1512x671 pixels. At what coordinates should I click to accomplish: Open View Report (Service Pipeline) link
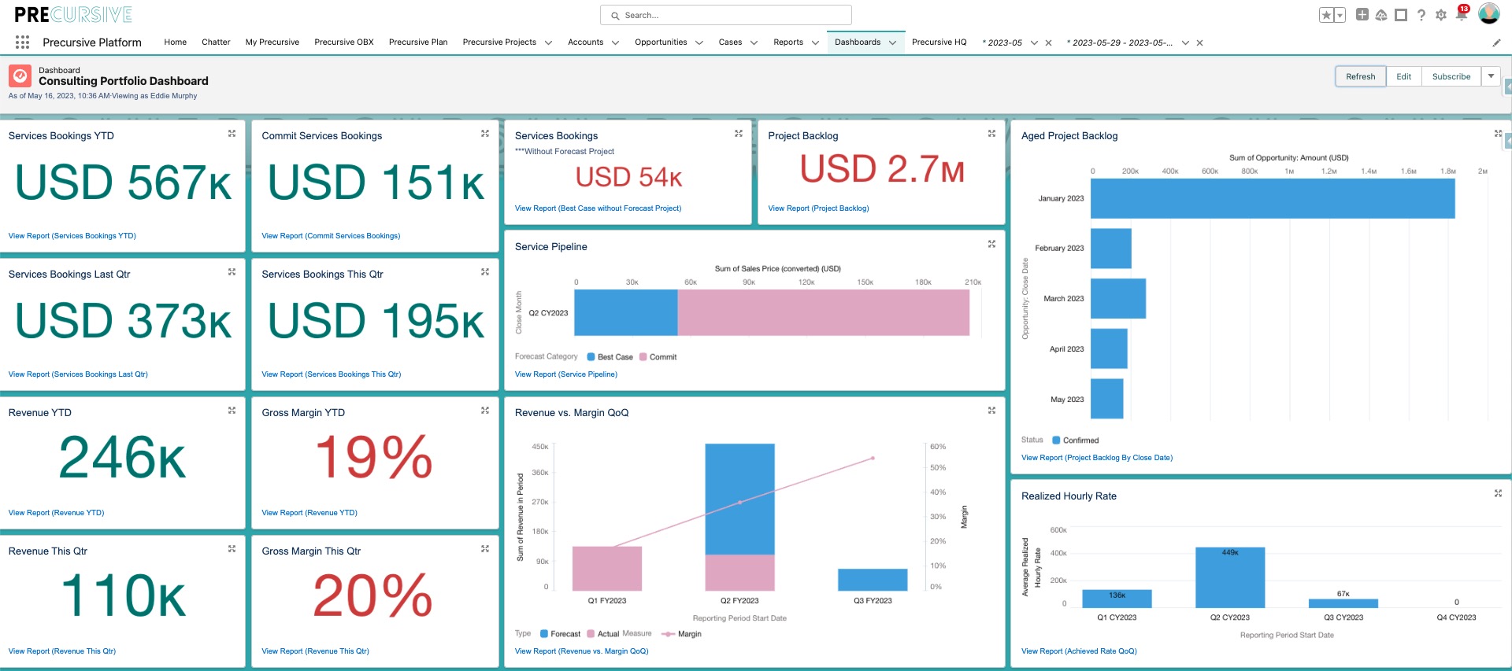point(566,374)
